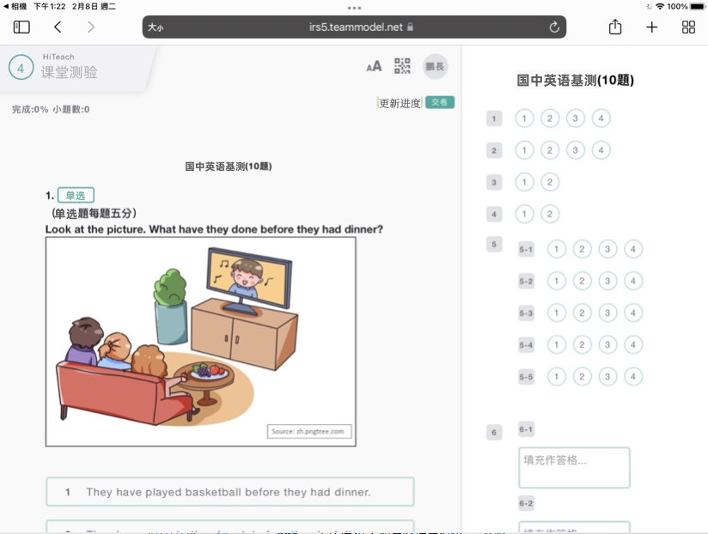
Task: Click the 6-1 fill-in answer field
Action: pyautogui.click(x=574, y=467)
